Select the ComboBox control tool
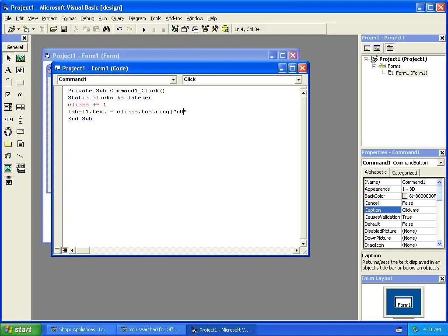This screenshot has width=448, height=336. point(8,107)
